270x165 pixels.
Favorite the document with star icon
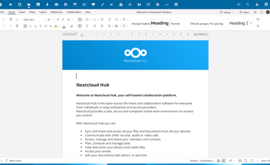click(255, 12)
